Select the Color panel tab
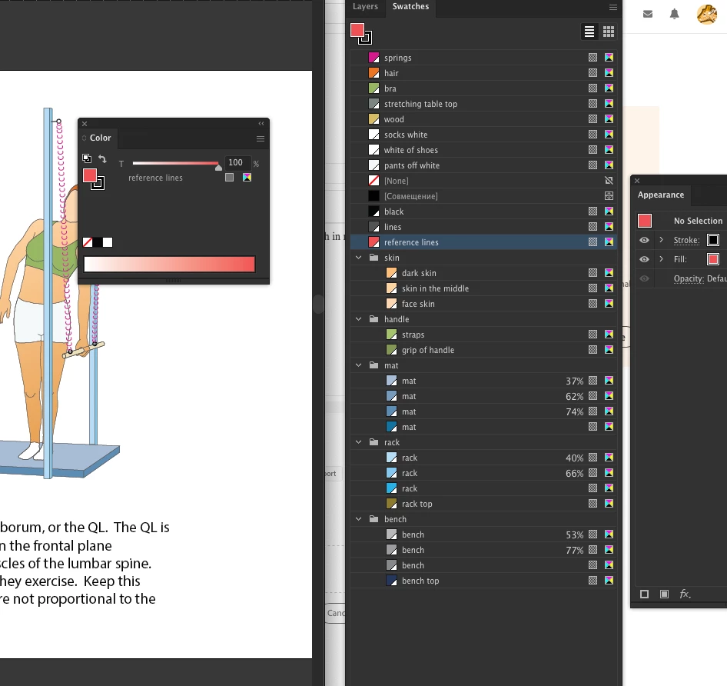Image resolution: width=727 pixels, height=686 pixels. tap(100, 138)
